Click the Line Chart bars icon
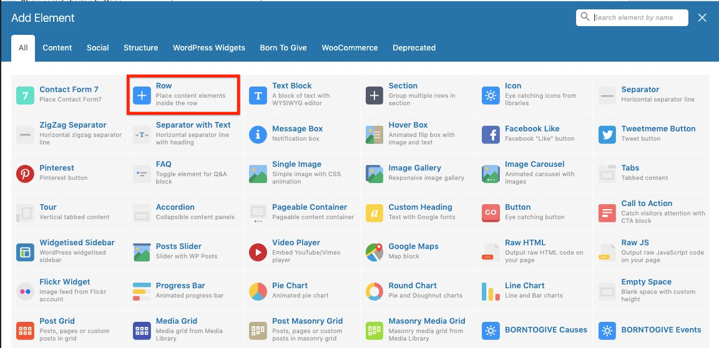 [x=491, y=291]
